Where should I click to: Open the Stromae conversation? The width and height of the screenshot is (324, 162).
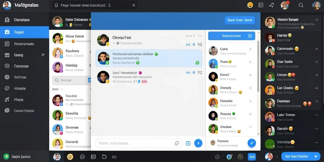point(70,129)
